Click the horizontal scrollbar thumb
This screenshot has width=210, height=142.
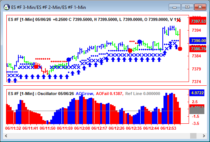(x=193, y=136)
